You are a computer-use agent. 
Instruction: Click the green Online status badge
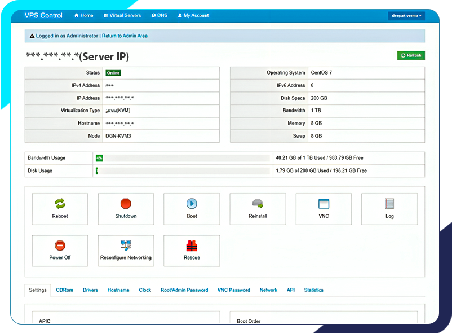[x=113, y=73]
